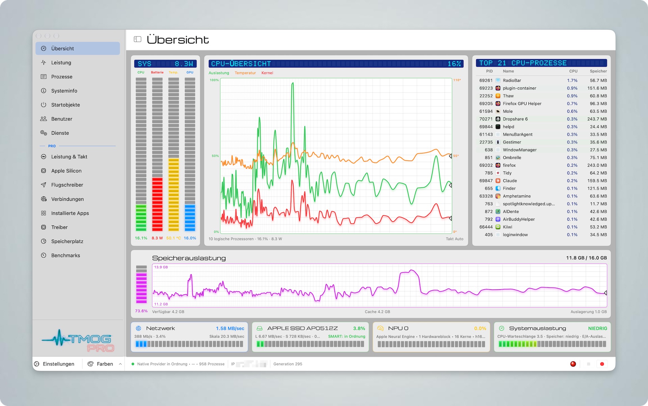Image resolution: width=648 pixels, height=406 pixels.
Task: Click the Leistung & Takt gauge icon
Action: 44,157
